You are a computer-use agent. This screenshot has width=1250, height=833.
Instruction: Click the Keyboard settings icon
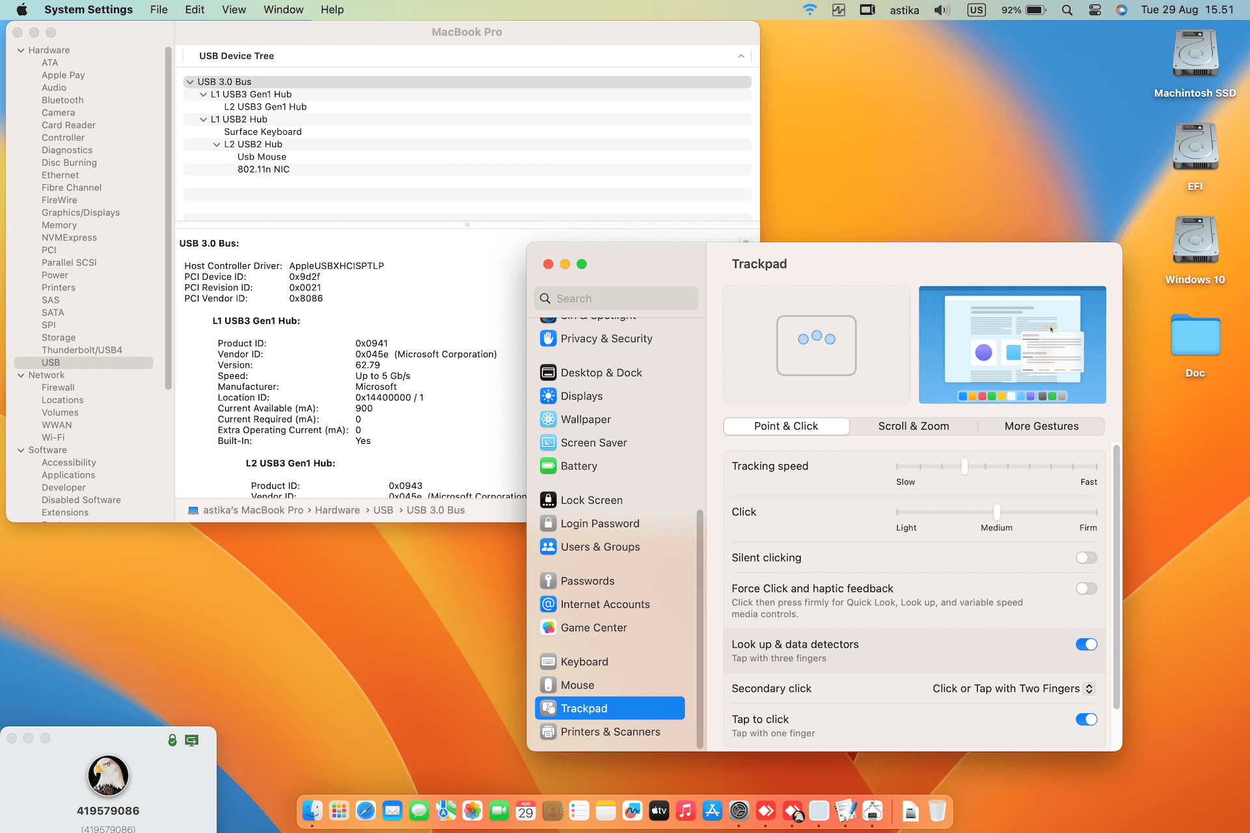click(548, 661)
